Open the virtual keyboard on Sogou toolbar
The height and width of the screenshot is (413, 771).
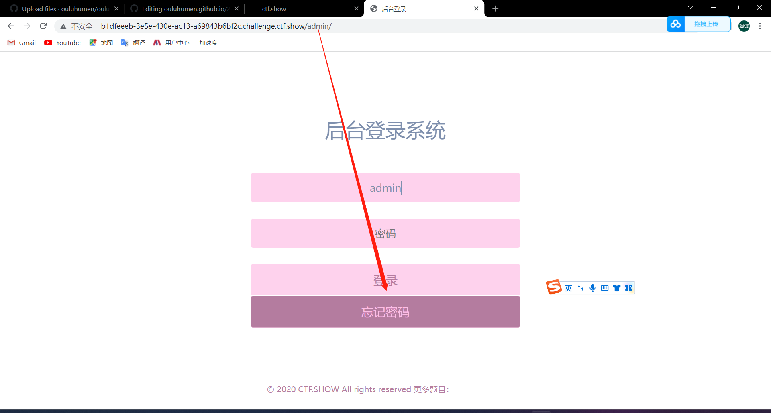pos(605,288)
